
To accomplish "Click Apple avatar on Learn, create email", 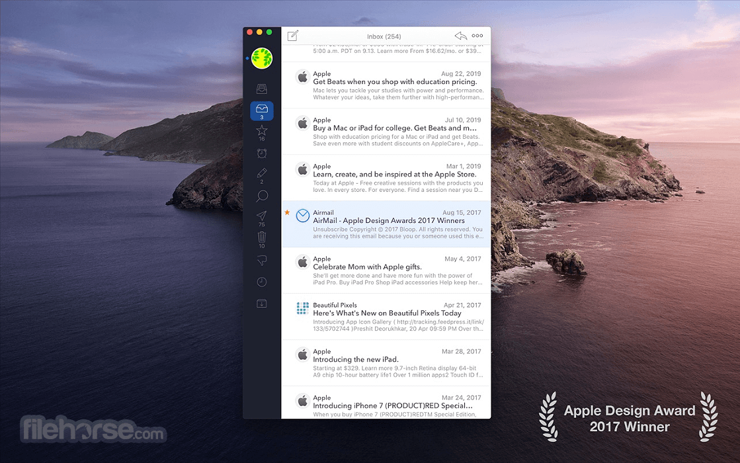I will (302, 169).
